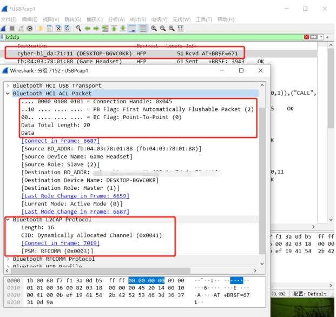The width and height of the screenshot is (336, 317).
Task: Expand Bluetooth RFCOMM Protocol node
Action: click(7, 259)
